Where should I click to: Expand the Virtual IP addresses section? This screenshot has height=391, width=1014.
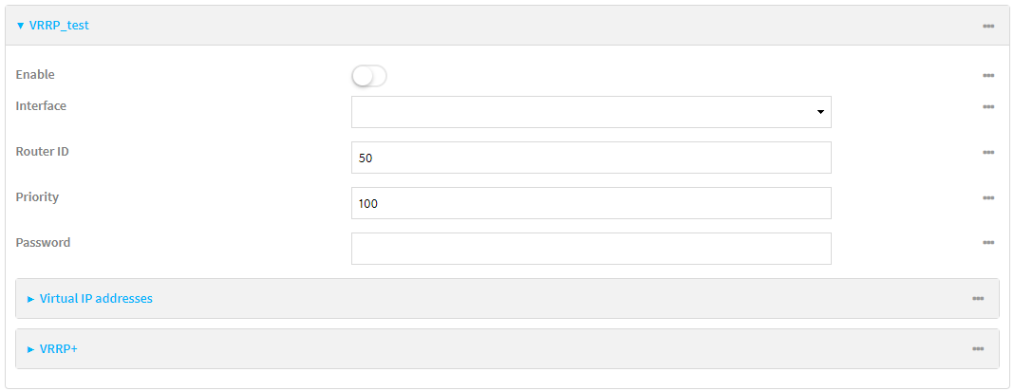coord(95,298)
